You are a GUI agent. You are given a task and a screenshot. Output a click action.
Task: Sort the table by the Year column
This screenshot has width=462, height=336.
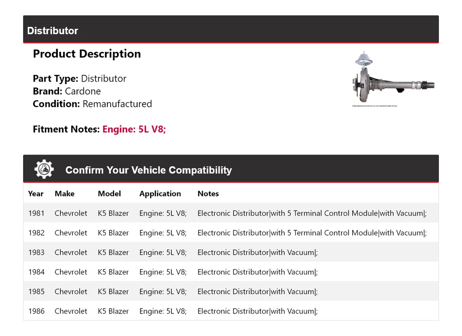click(36, 193)
